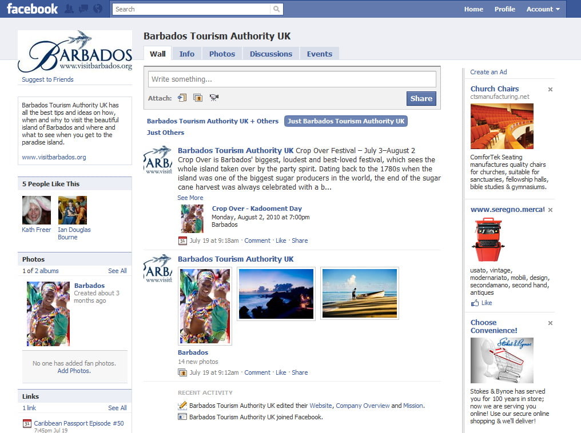Attach a link to the post
This screenshot has height=433, width=581.
coord(182,98)
